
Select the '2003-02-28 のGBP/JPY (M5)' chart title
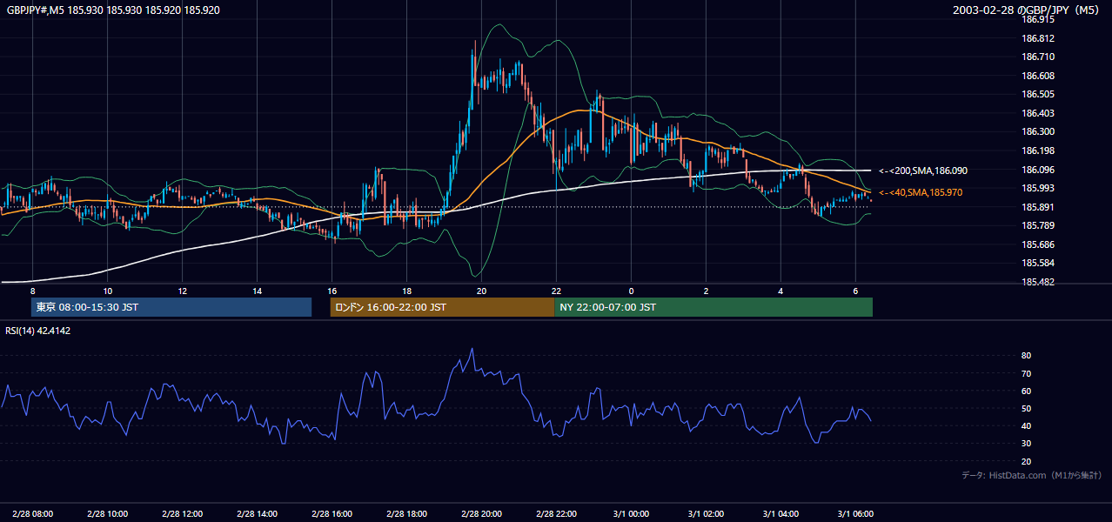point(1028,10)
